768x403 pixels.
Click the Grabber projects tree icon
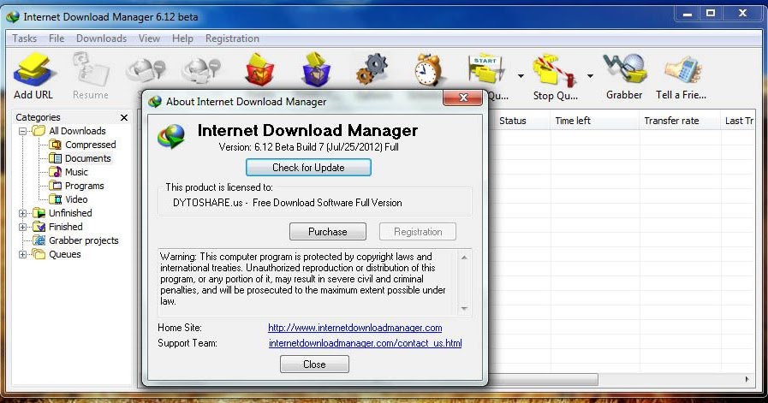(39, 240)
